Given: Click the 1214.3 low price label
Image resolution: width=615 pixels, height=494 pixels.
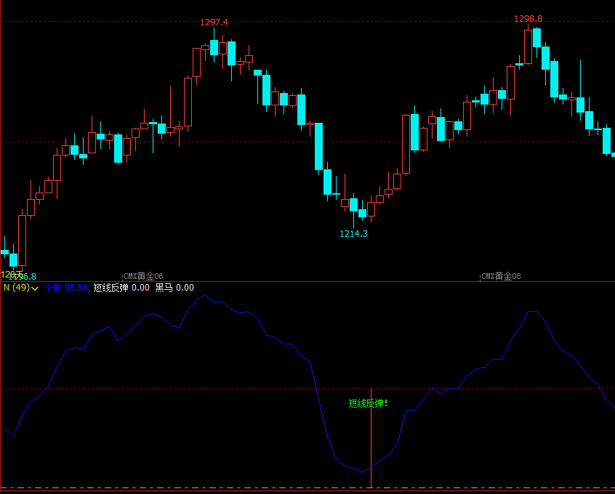Looking at the screenshot, I should click(353, 234).
